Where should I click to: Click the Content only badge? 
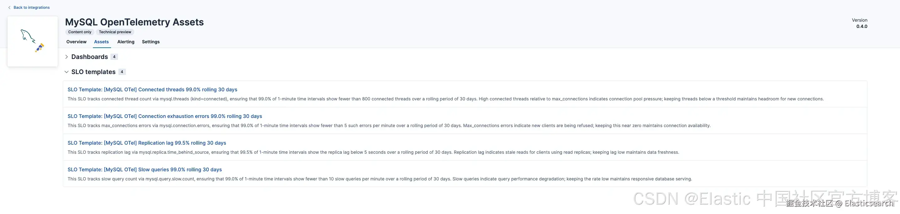pos(80,32)
